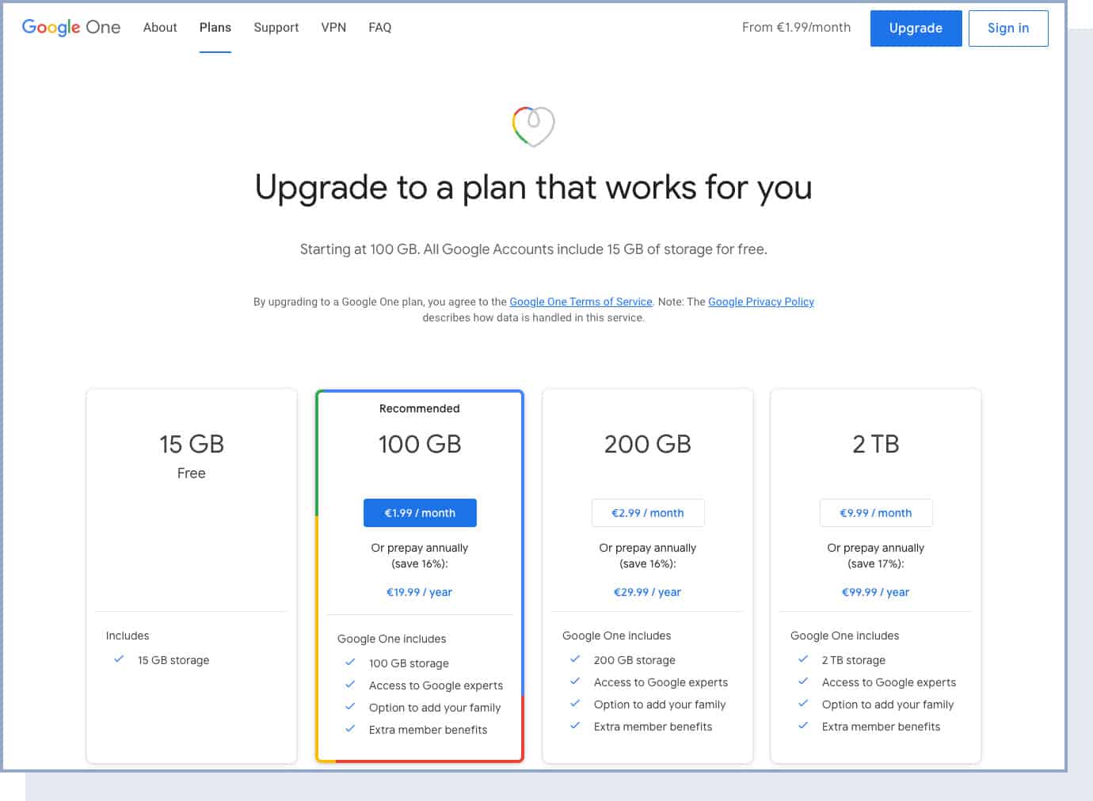
Task: Open Google One Terms of Service
Action: click(581, 302)
